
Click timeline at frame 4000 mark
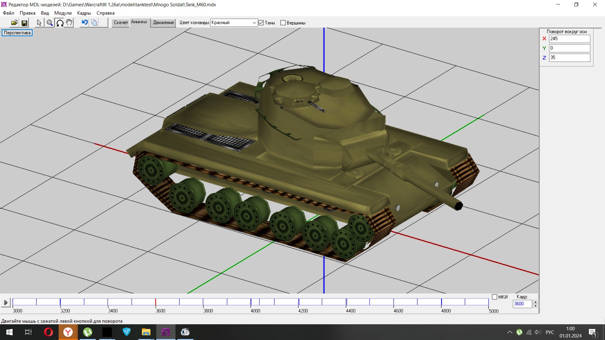[x=251, y=302]
